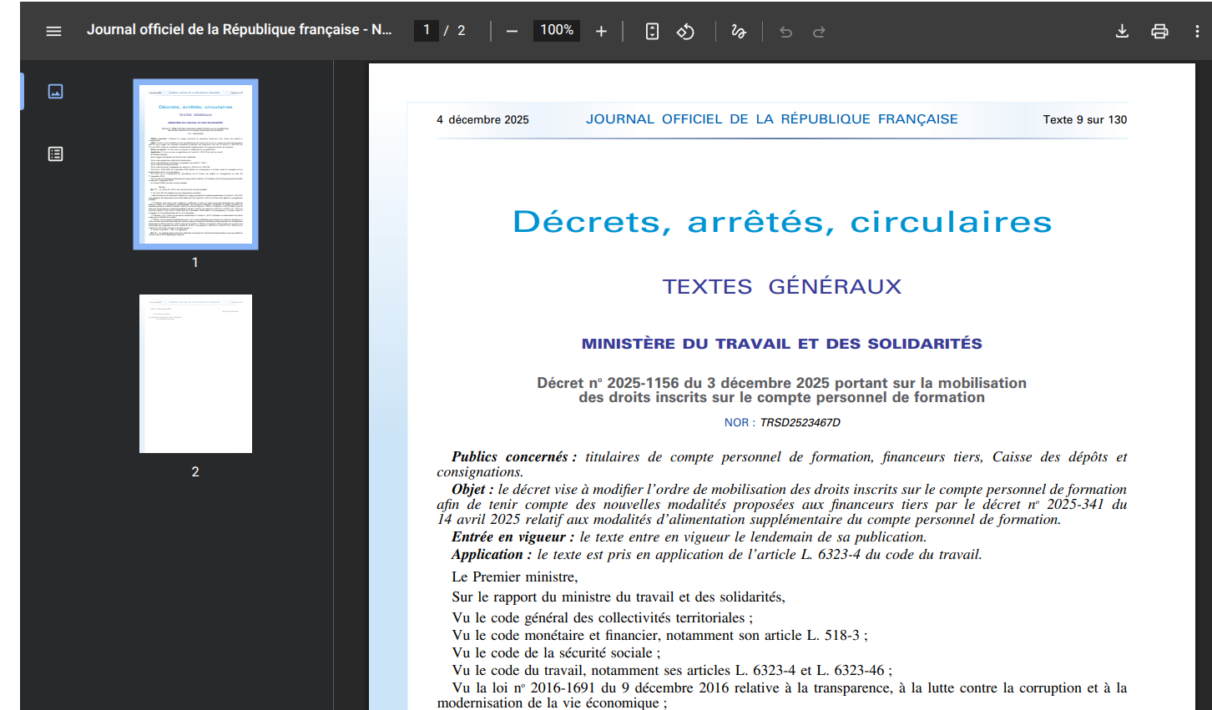Click the document title in the toolbar
Image resolution: width=1212 pixels, height=710 pixels.
(239, 29)
